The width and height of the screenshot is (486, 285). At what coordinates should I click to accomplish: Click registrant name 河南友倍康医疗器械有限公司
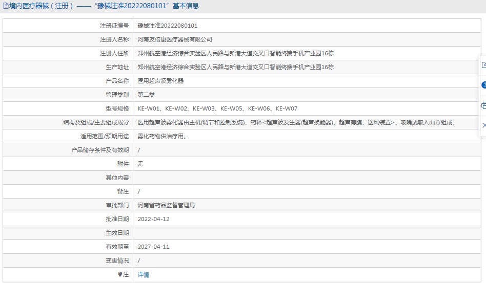[175, 39]
